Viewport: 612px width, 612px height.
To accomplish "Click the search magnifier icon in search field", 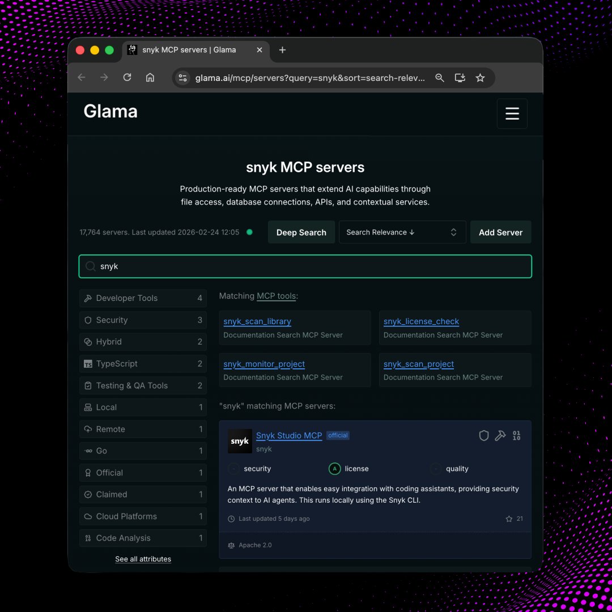I will coord(91,266).
